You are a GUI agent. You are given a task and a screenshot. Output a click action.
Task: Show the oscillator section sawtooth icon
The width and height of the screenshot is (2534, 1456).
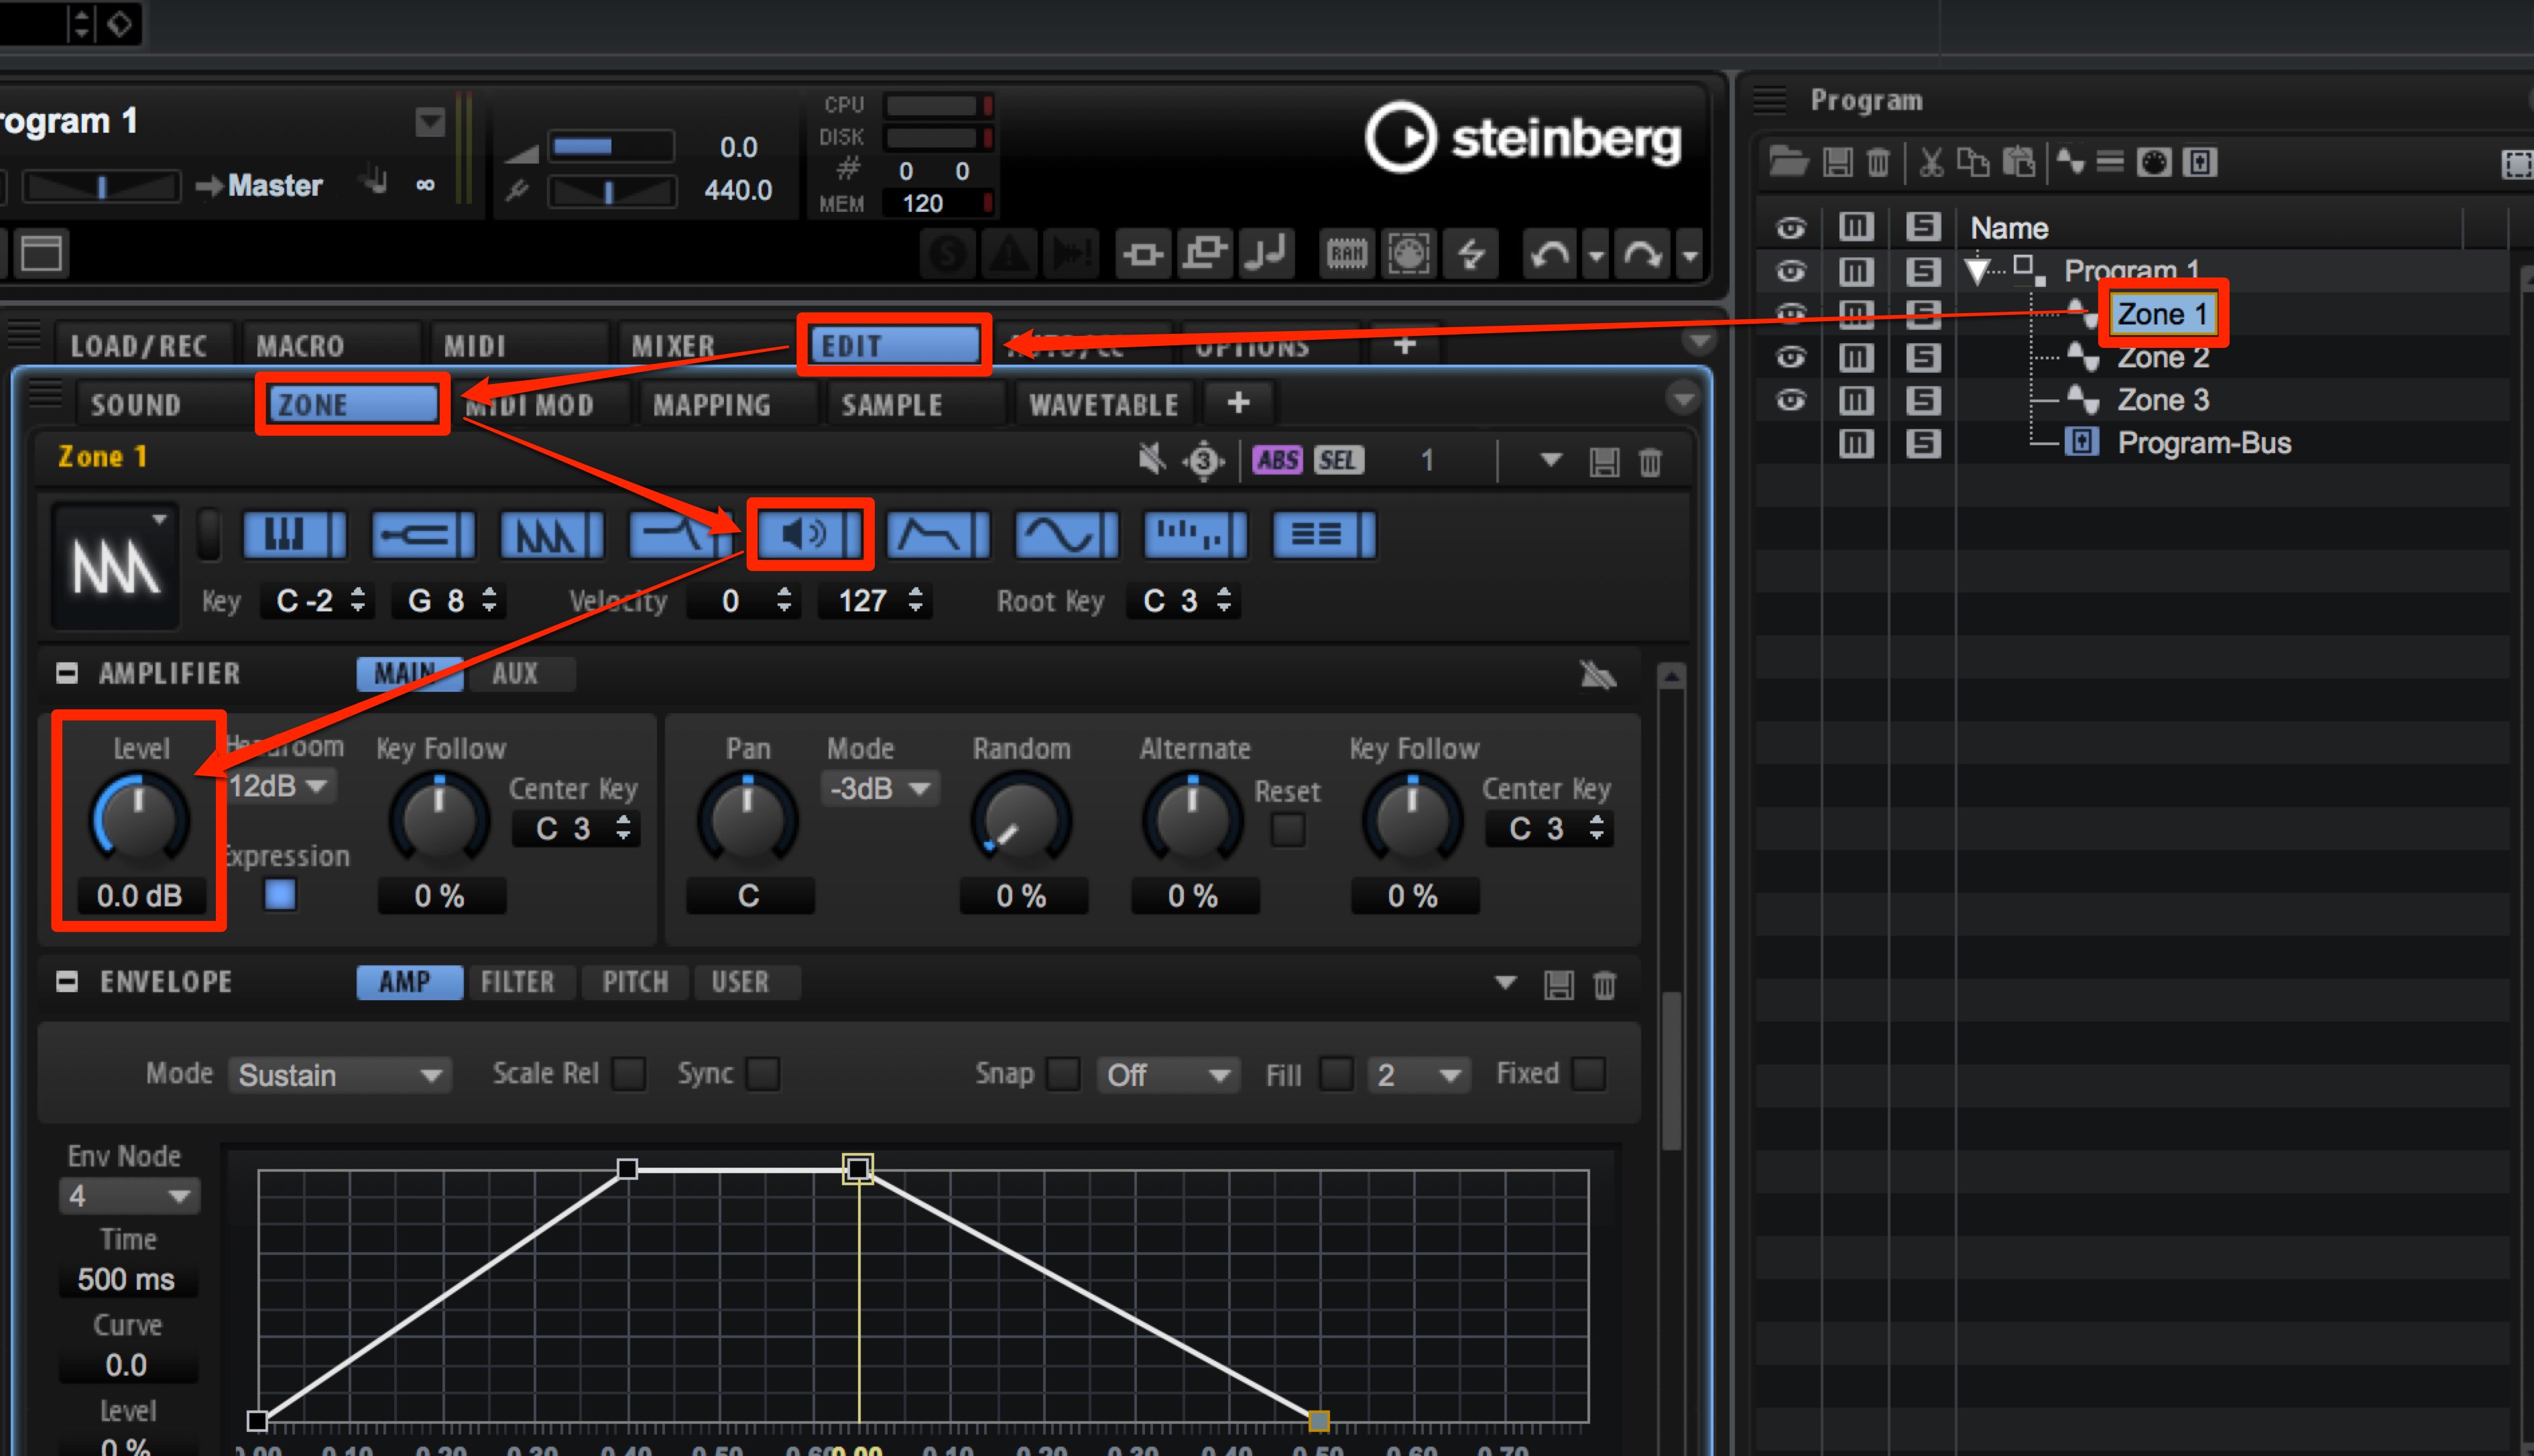[x=552, y=535]
